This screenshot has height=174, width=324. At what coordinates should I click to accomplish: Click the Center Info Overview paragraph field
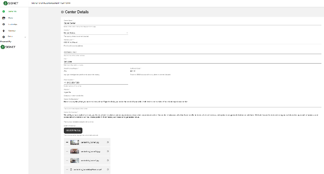192,116
